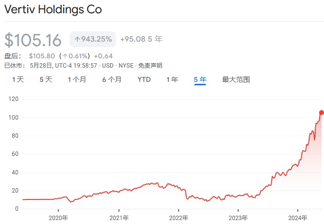
Task: Select the 1年 range tab
Action: [x=172, y=79]
